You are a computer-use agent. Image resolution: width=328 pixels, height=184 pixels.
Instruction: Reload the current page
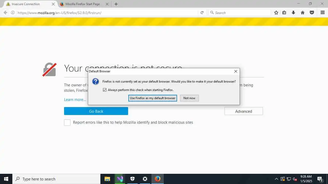pyautogui.click(x=202, y=13)
